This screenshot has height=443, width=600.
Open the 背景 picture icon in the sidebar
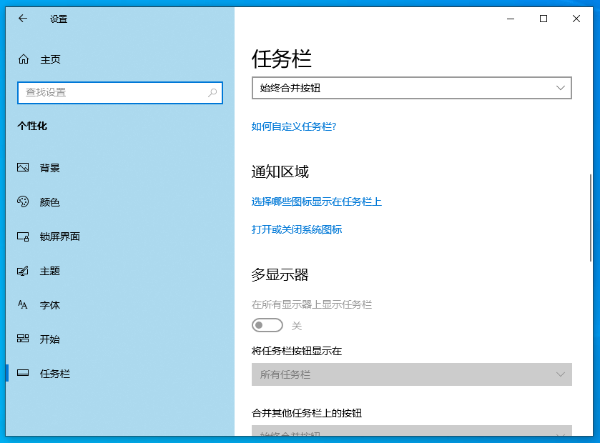(24, 168)
